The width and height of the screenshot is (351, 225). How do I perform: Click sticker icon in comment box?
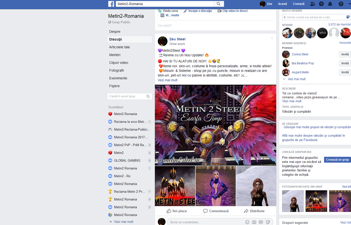268,222
